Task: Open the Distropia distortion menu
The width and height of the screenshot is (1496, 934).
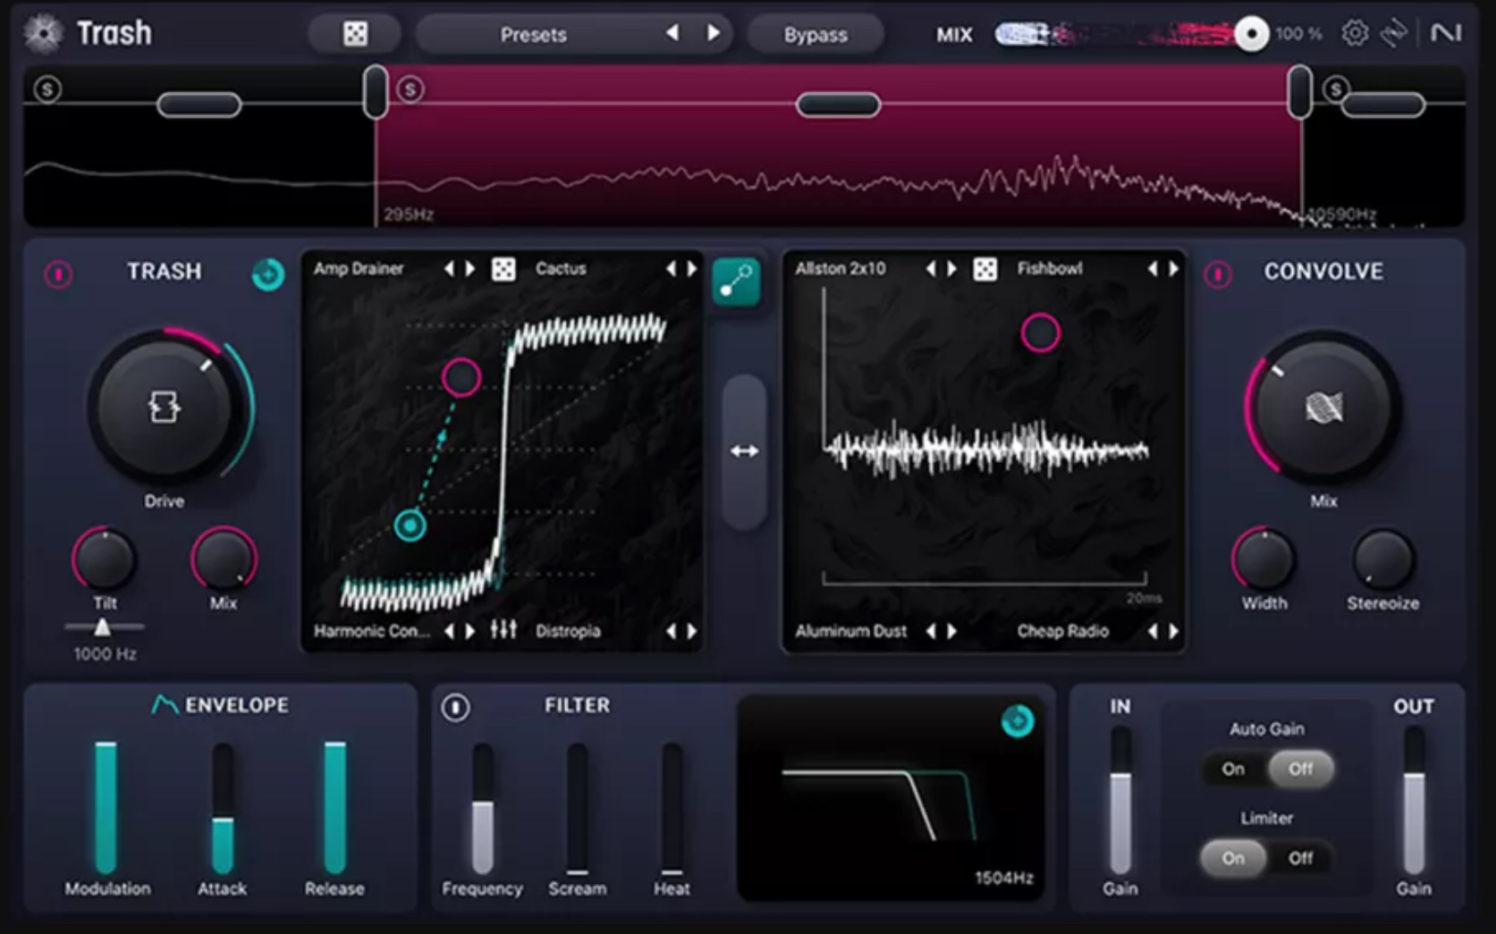Action: (568, 631)
